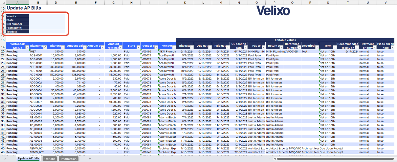The image size is (397, 162).
Task: Select the 45,450.00 amount paid cell
Action: click(76, 94)
